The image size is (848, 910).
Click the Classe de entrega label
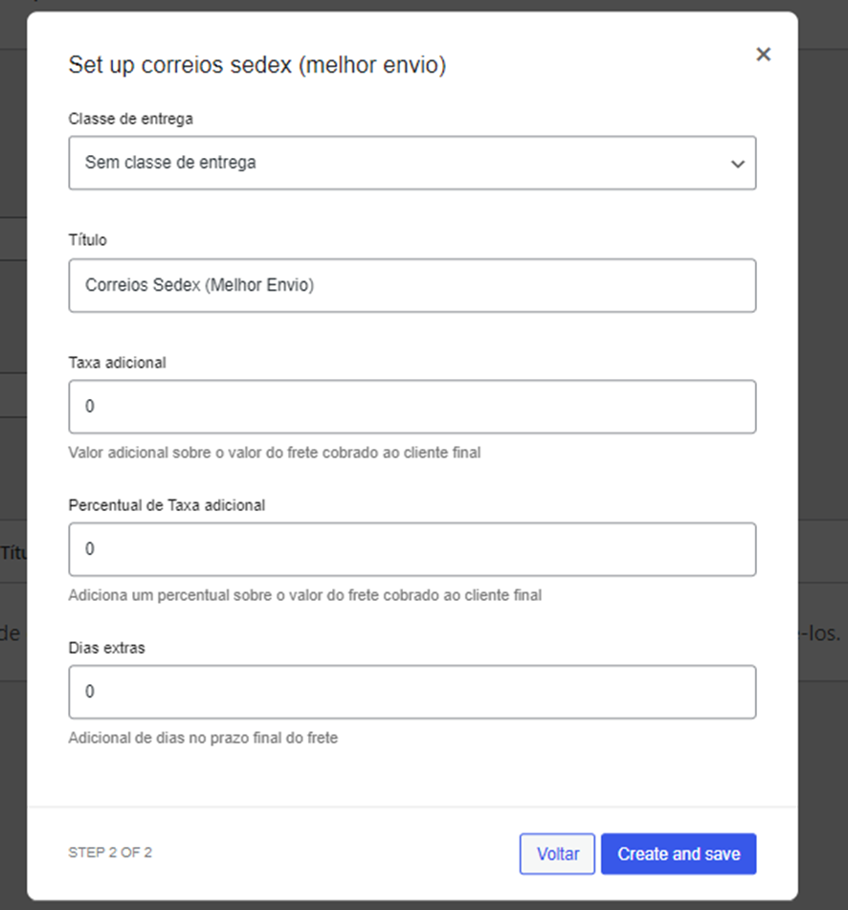point(130,119)
